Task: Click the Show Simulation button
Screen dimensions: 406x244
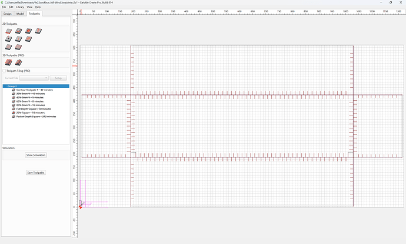Action: pos(36,155)
